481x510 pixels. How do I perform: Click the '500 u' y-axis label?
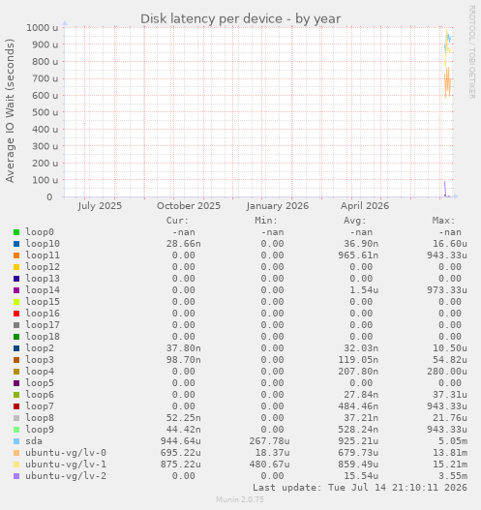(45, 112)
